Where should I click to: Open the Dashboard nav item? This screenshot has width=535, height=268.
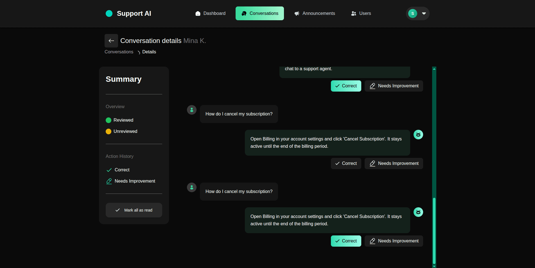[210, 13]
